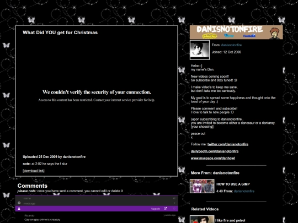Click 'Uploaded 25 Dec 2009 by danisnotonfire' text
The width and height of the screenshot is (298, 223).
[54, 157]
